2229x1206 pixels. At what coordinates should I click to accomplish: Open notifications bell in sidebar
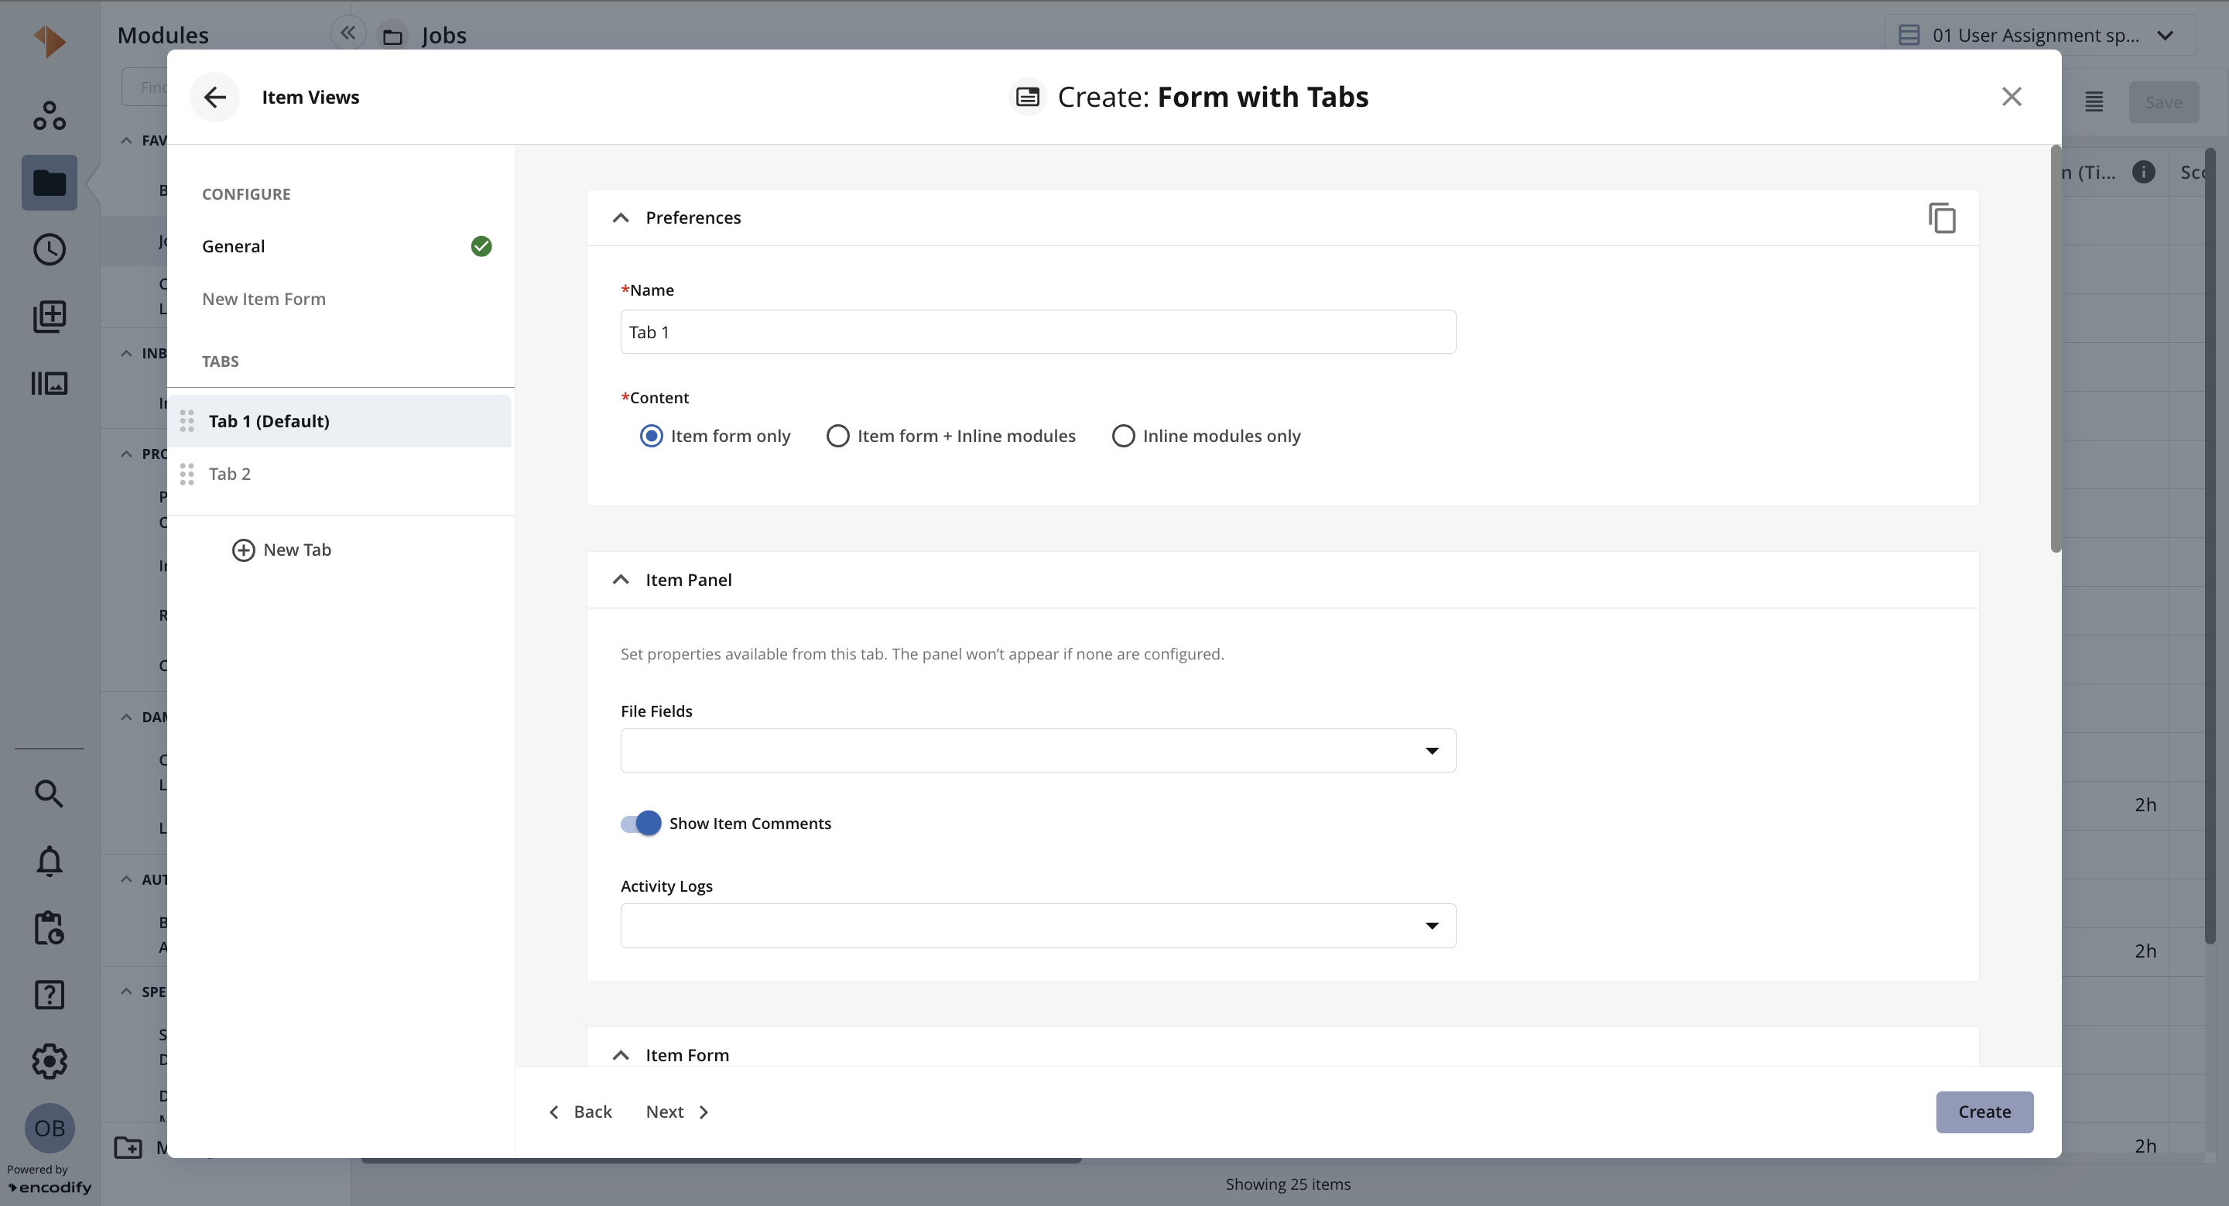50,861
